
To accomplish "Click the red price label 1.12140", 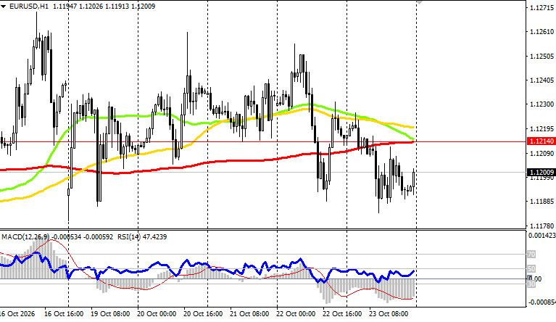I will pyautogui.click(x=541, y=141).
